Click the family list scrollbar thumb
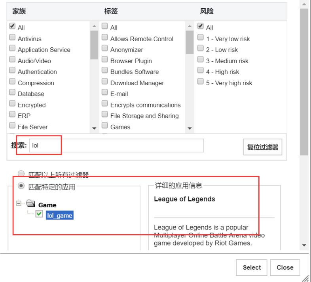 click(95, 45)
